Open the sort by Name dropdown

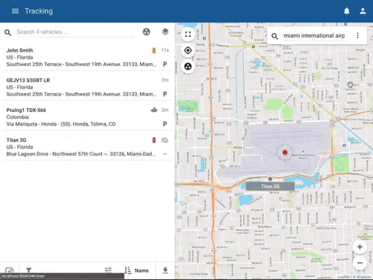point(137,271)
